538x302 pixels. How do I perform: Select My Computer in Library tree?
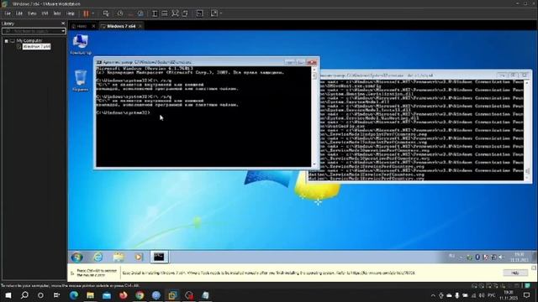click(29, 41)
